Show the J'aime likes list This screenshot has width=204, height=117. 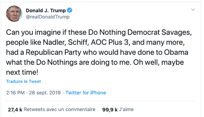pos(126,109)
